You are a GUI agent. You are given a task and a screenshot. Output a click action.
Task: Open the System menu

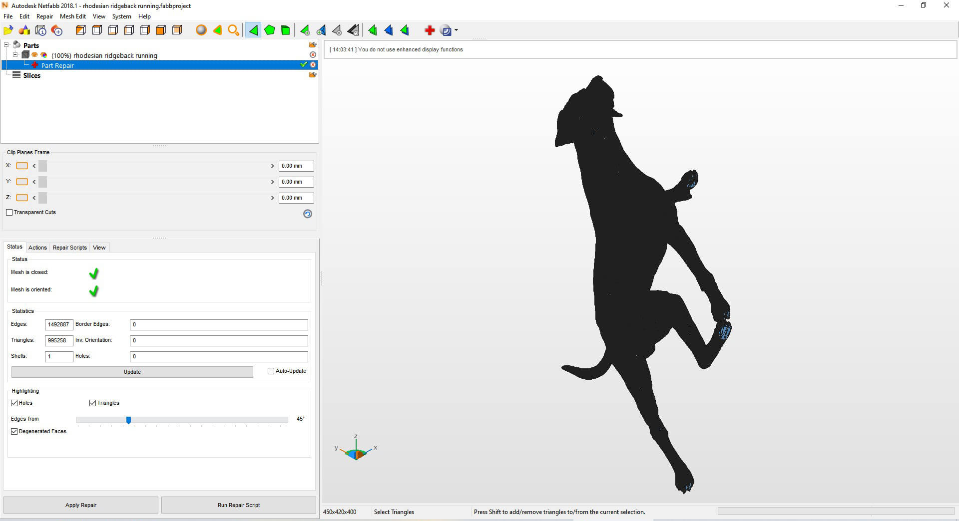(x=121, y=16)
